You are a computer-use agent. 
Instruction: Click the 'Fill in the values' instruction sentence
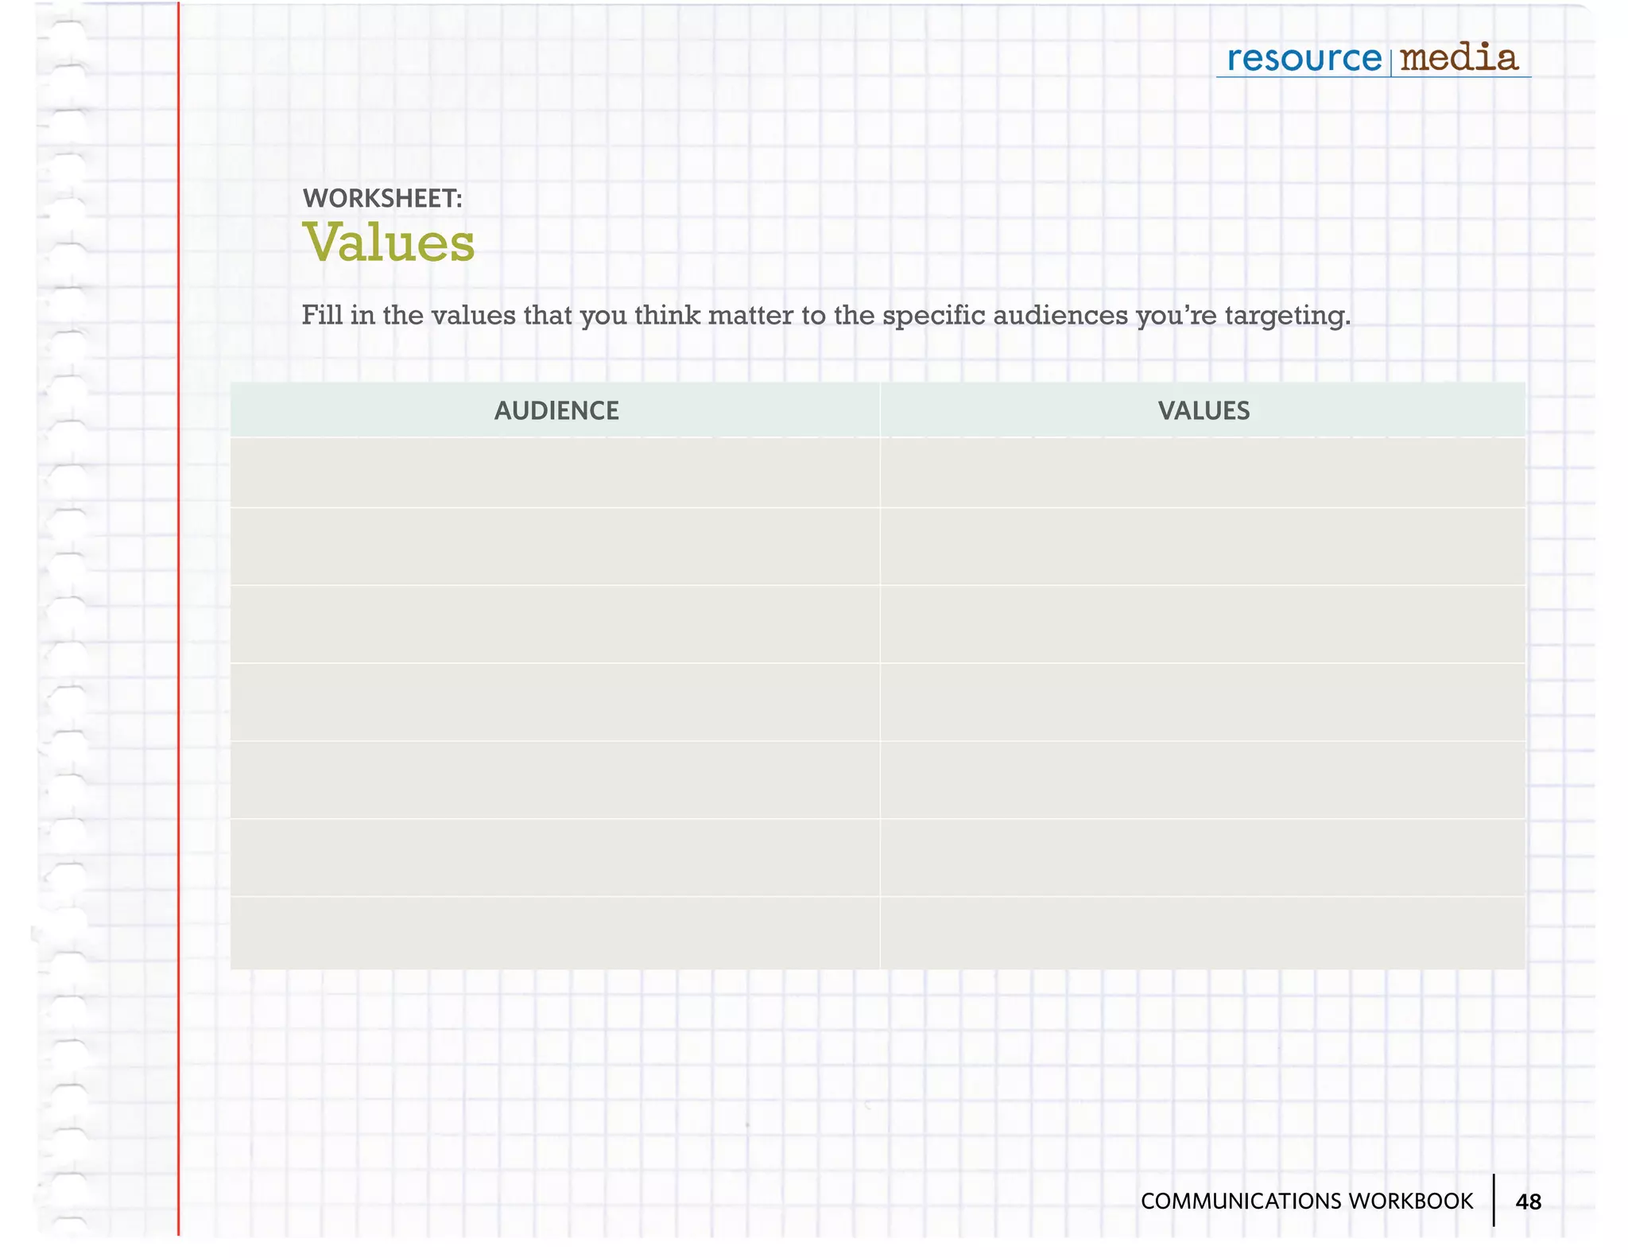826,316
